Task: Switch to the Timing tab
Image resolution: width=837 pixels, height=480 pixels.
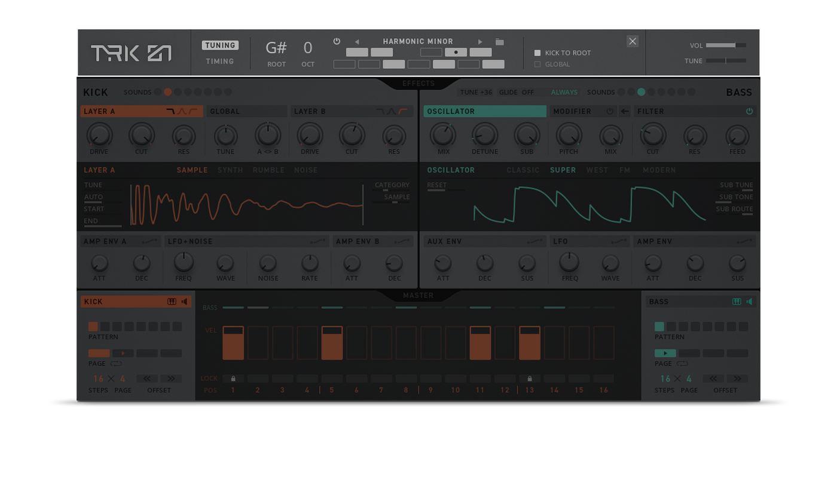Action: [x=220, y=61]
